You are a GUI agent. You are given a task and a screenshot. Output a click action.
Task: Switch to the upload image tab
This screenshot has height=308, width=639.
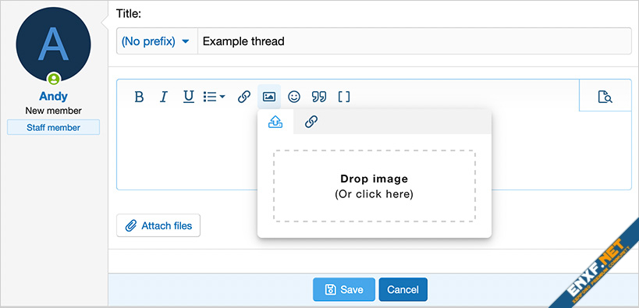(x=275, y=122)
